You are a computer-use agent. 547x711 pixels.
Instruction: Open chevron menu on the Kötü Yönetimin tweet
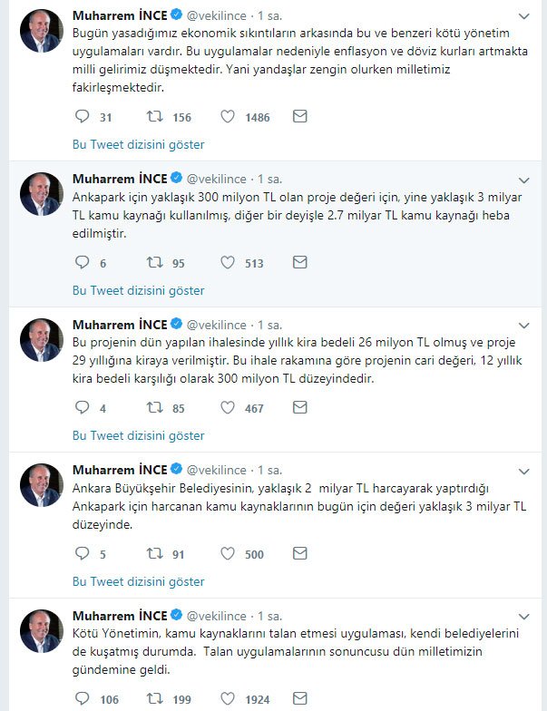pos(524,617)
